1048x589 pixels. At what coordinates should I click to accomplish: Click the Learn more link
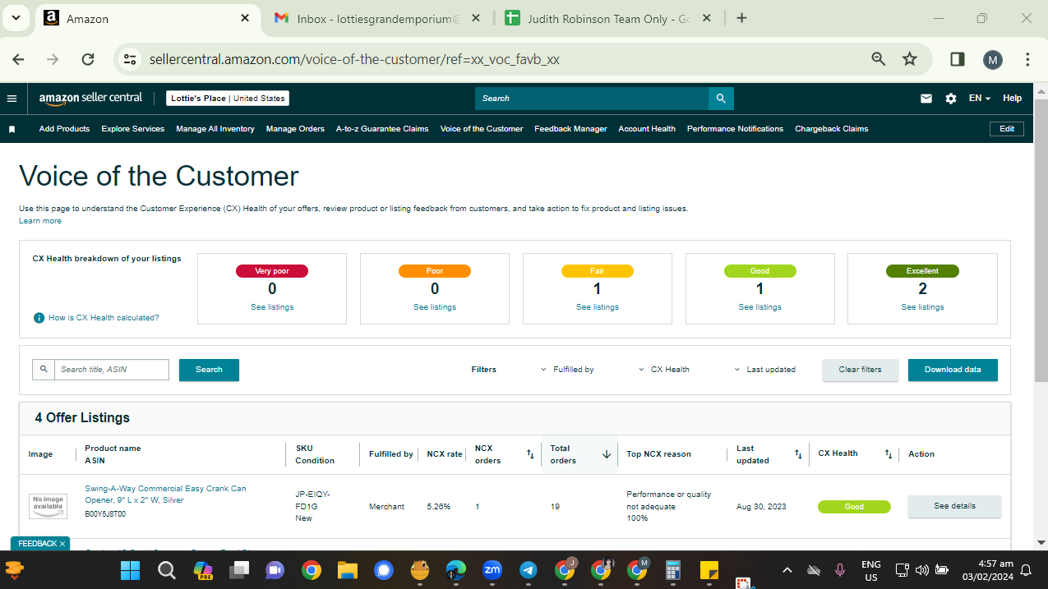pos(40,221)
